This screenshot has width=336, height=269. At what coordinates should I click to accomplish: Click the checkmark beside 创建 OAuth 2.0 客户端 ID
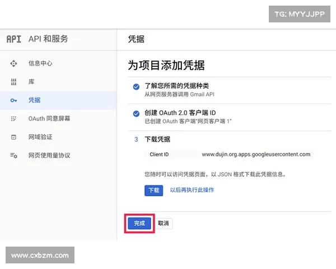coord(136,113)
